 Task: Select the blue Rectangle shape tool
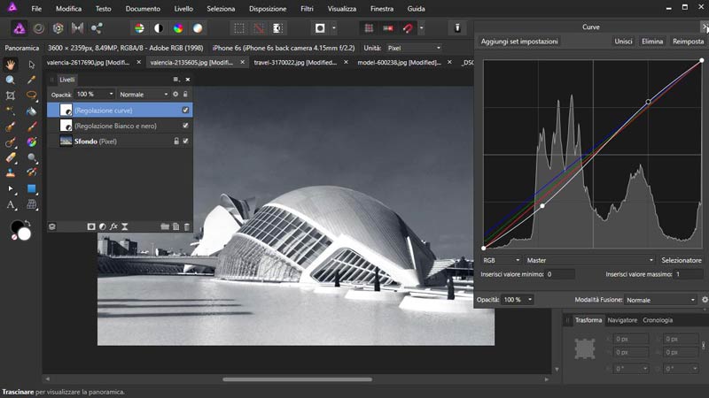point(31,188)
